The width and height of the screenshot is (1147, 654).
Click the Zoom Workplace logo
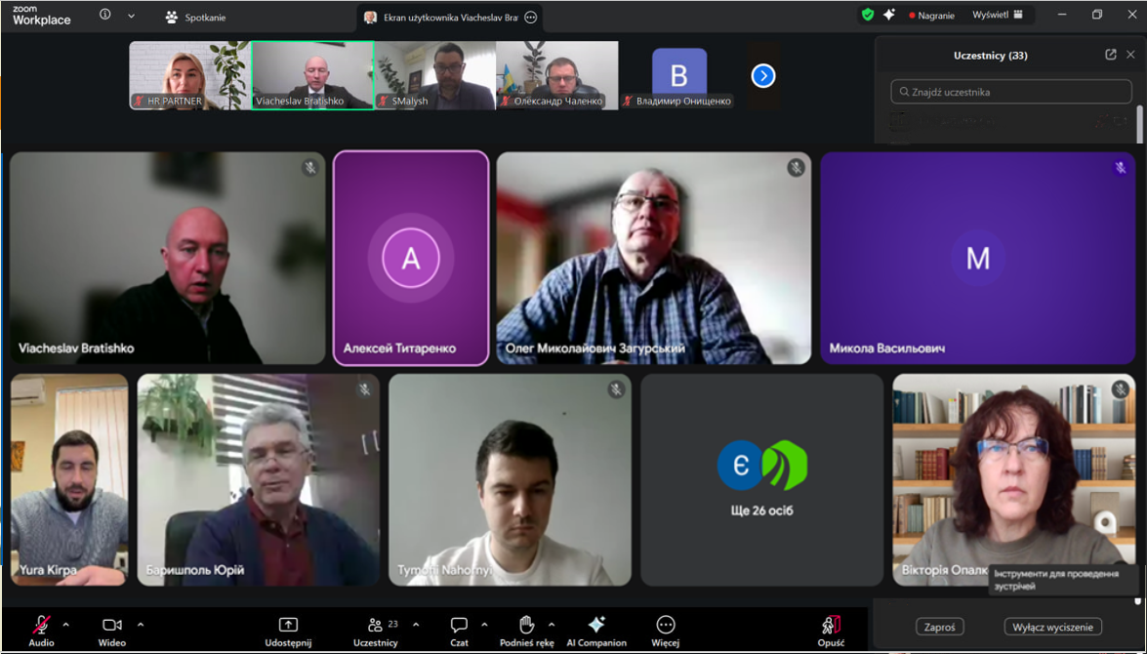42,16
